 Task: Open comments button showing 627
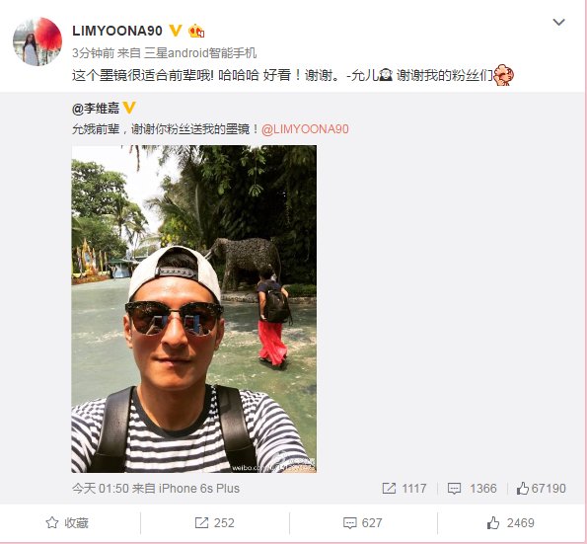click(x=362, y=522)
